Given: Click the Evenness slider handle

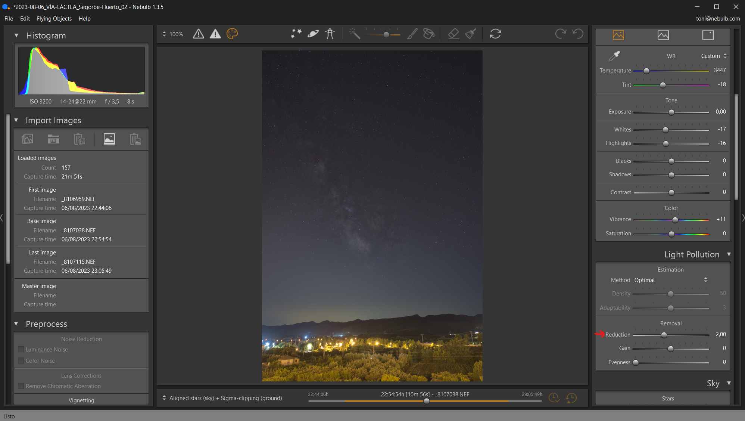Looking at the screenshot, I should click(636, 362).
